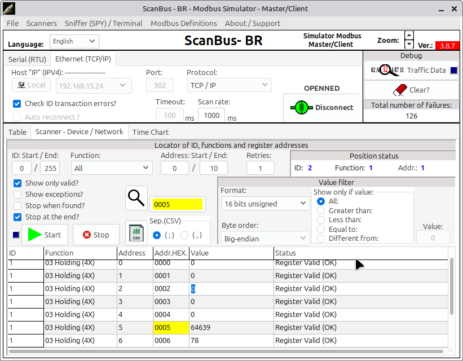Select the Less than radio option
Screen dimensions: 463x361
(321, 220)
